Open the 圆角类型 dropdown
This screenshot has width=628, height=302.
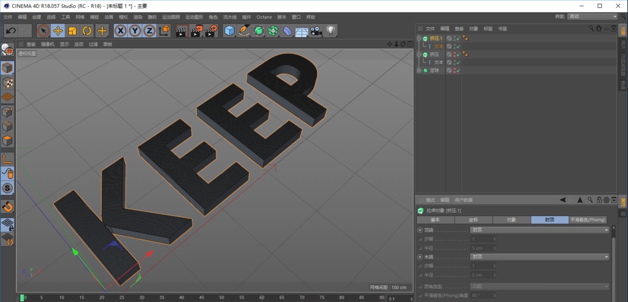[540, 287]
